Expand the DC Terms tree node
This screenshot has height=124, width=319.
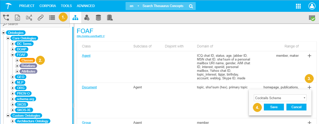[13, 44]
